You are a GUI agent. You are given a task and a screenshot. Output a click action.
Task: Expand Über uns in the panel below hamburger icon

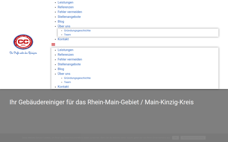pos(64,74)
